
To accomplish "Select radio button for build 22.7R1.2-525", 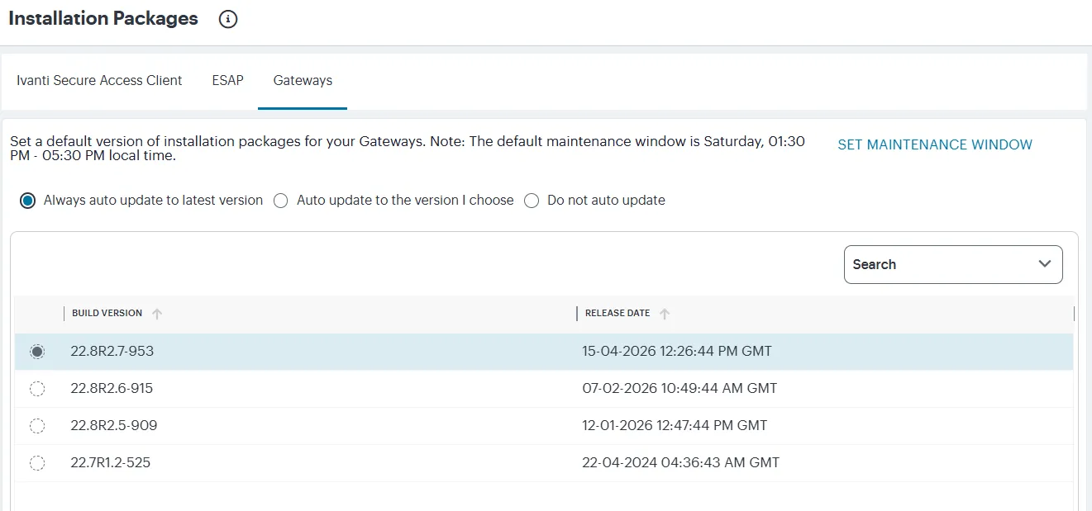I will point(37,463).
